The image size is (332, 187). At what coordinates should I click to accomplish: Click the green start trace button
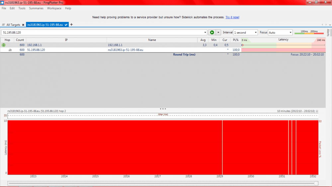click(212, 33)
